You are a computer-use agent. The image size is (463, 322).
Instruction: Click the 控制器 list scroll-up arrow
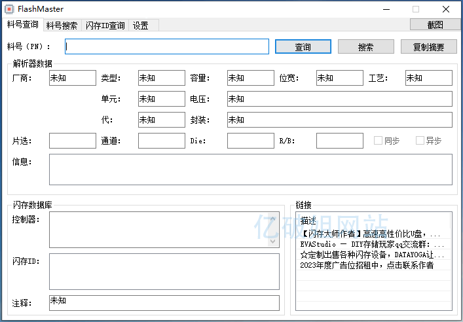click(273, 218)
